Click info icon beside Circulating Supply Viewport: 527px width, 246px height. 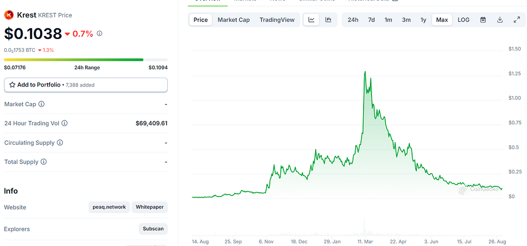pos(60,143)
